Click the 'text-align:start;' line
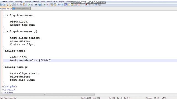The image size is (177, 99). [24, 73]
